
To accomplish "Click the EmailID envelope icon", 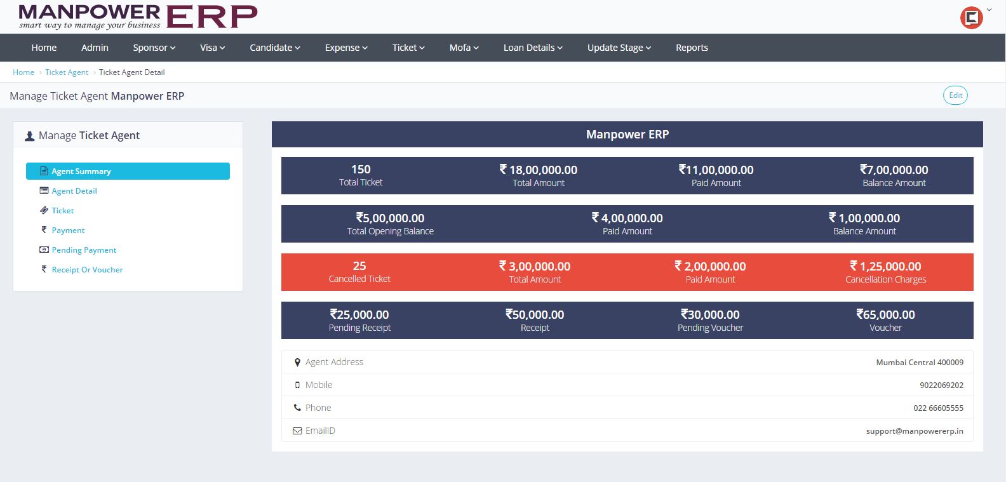I will point(297,431).
